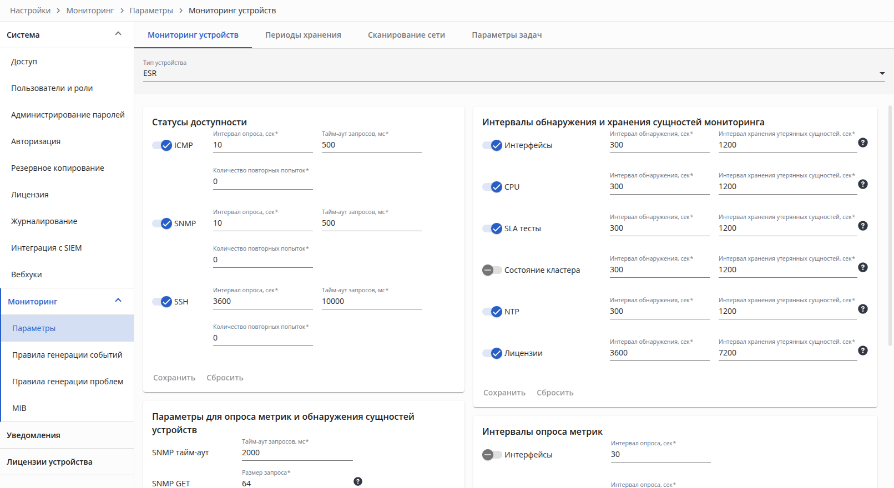Screen dimensions: 894x488
Task: Click the breadcrumb arrow after Настройки
Action: (58, 11)
